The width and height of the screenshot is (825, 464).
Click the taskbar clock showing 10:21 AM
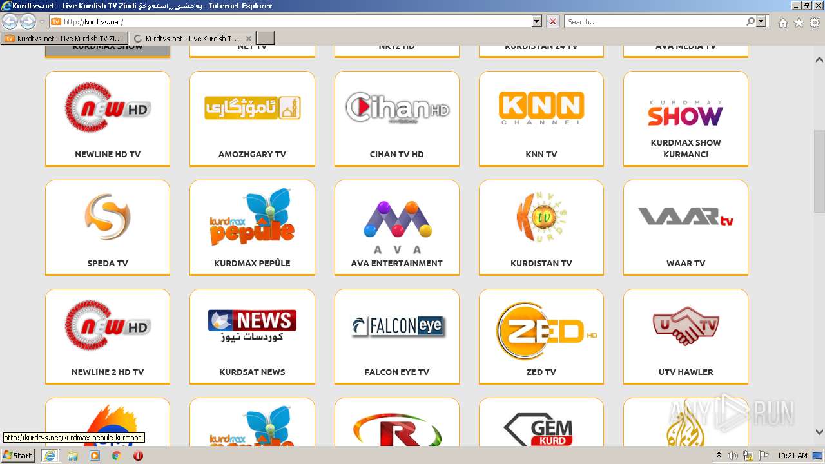click(793, 456)
